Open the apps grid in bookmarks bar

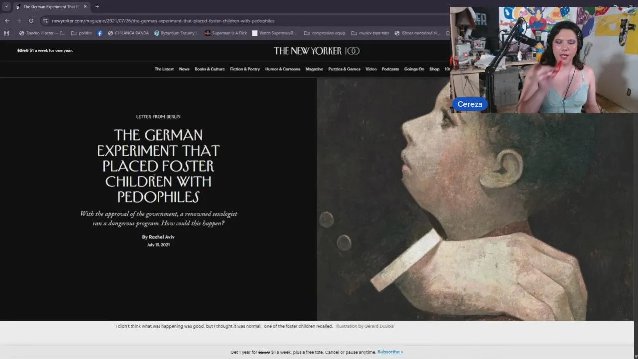pos(6,33)
